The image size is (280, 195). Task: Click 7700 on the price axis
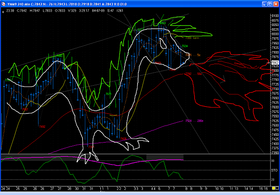(275, 89)
